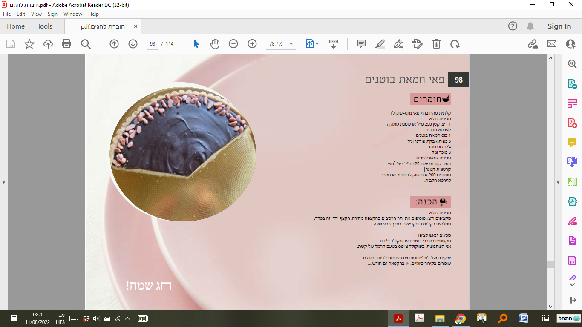This screenshot has width=582, height=327.
Task: Zoom in with the plus button
Action: coord(252,44)
